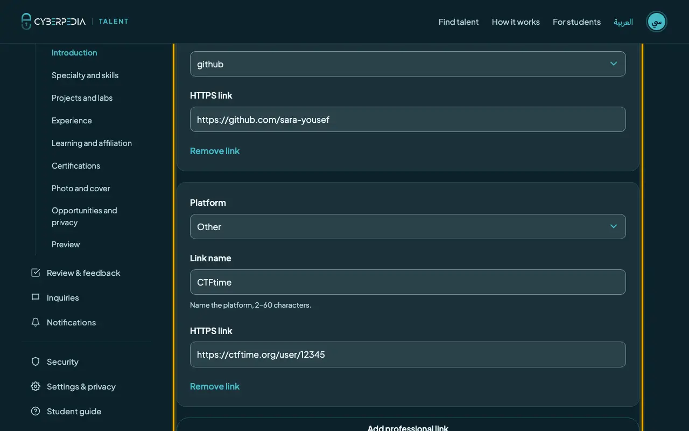Open Student guide page
Screen dimensions: 689x431
tap(74, 412)
